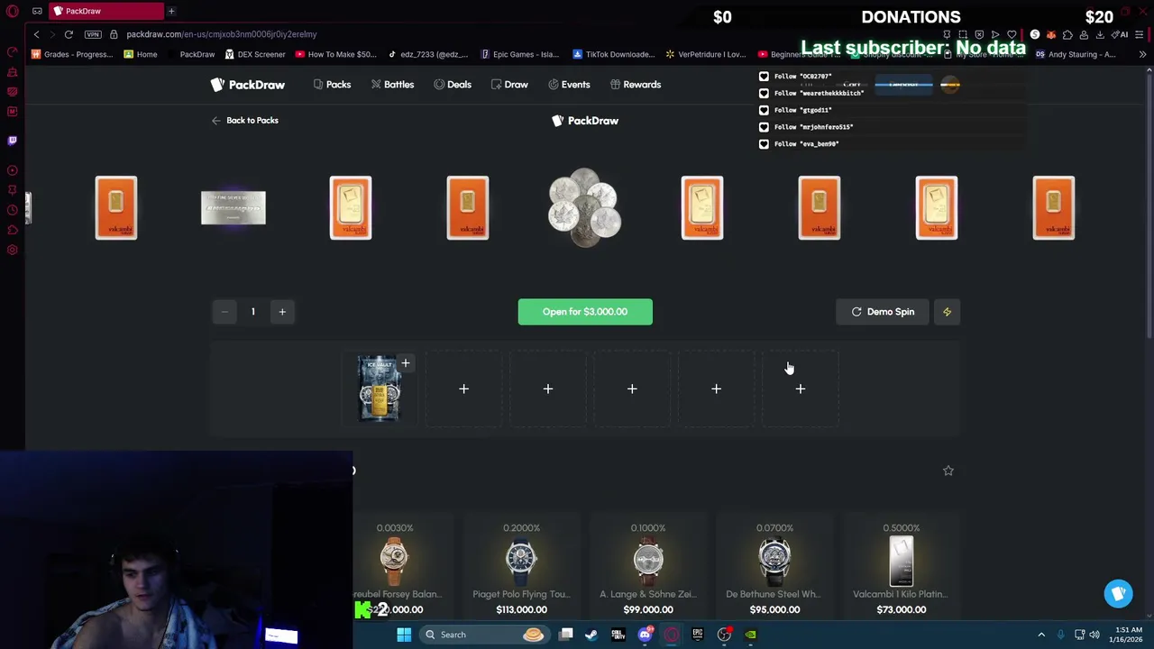
Task: Open the browser extensions puzzle icon
Action: (x=1067, y=34)
